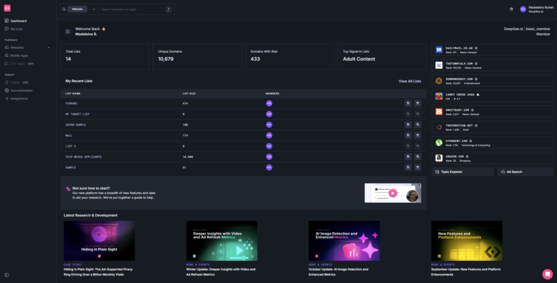Click Top Signal Adult Content card
557x283 pixels.
coord(382,56)
